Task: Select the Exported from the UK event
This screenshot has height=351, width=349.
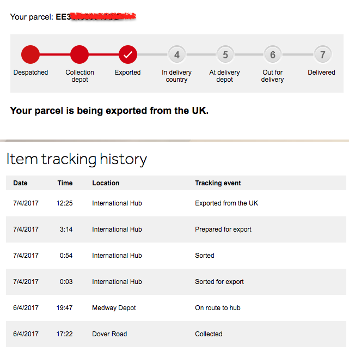Action: tap(226, 203)
